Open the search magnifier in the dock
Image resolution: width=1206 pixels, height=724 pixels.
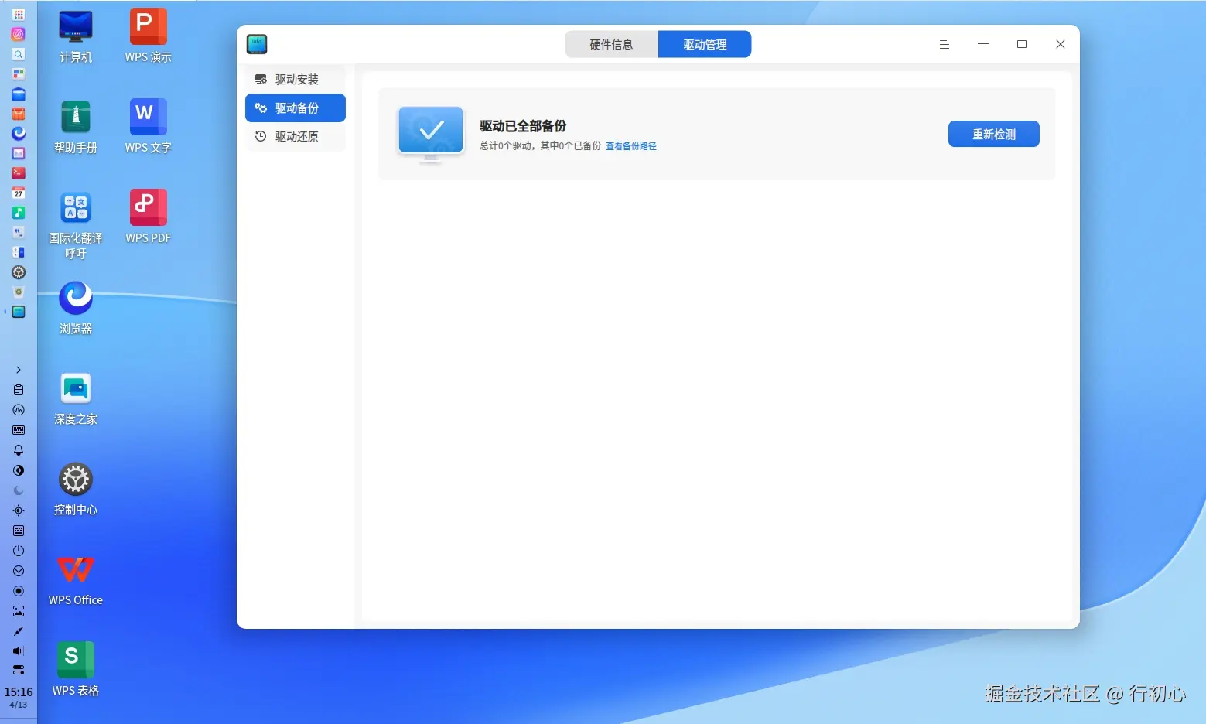19,54
